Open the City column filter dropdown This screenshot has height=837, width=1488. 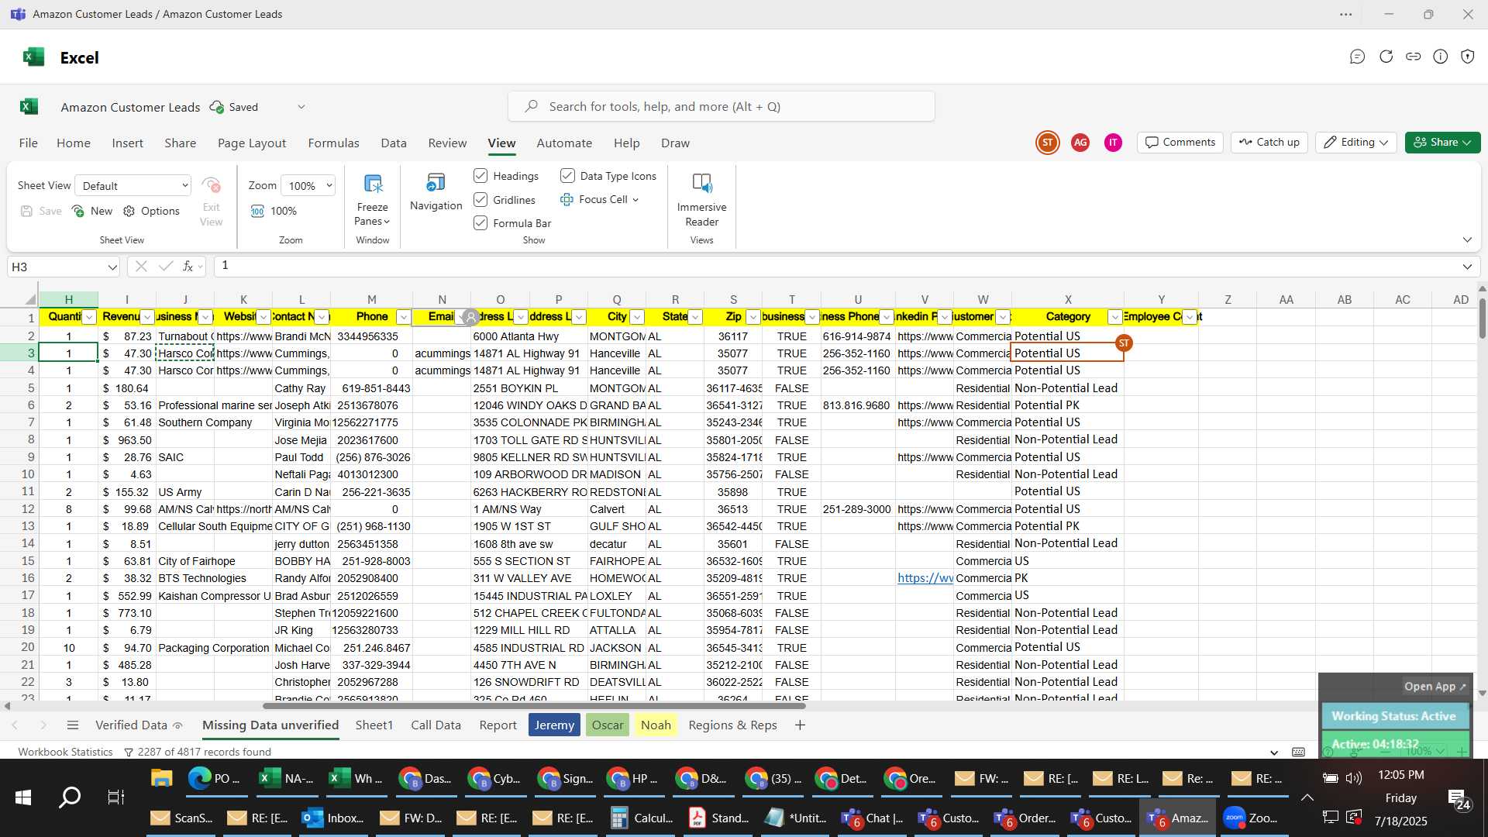[x=637, y=317]
